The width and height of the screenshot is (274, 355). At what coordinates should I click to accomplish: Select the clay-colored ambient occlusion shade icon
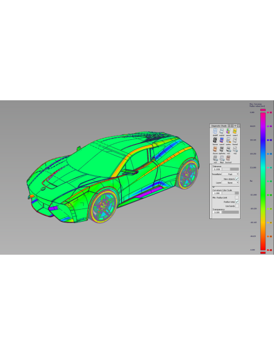point(215,149)
